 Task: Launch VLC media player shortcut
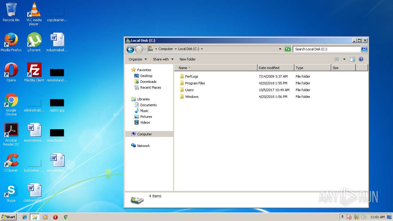34,14
